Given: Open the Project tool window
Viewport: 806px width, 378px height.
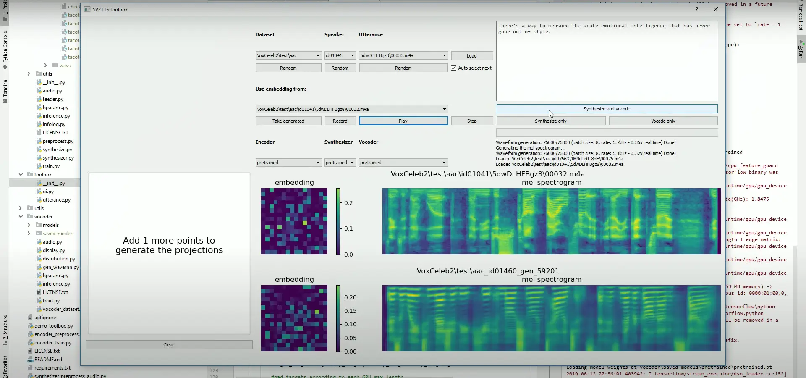Looking at the screenshot, I should click(5, 10).
